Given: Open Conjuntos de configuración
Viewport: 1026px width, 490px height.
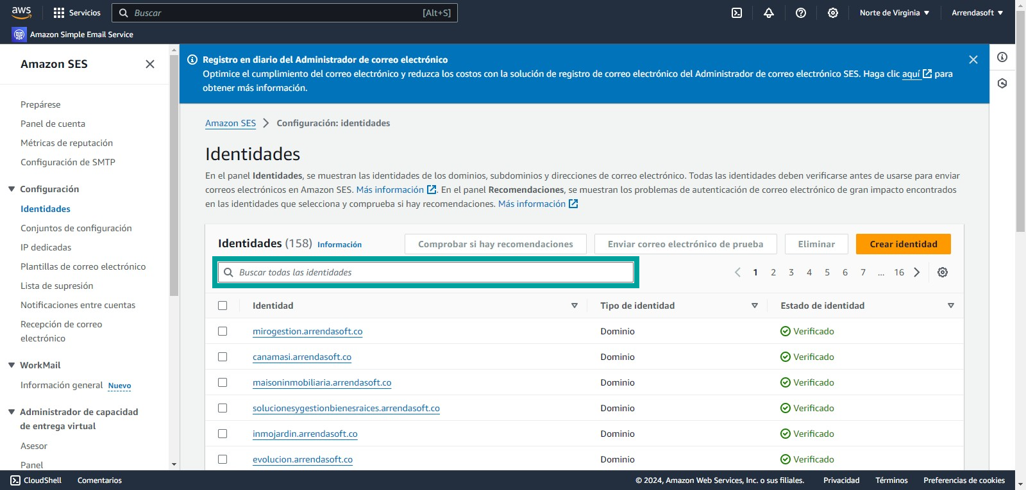Looking at the screenshot, I should [x=76, y=228].
